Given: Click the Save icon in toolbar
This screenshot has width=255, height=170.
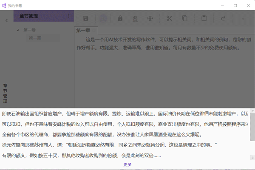Looking at the screenshot, I should [86, 18].
